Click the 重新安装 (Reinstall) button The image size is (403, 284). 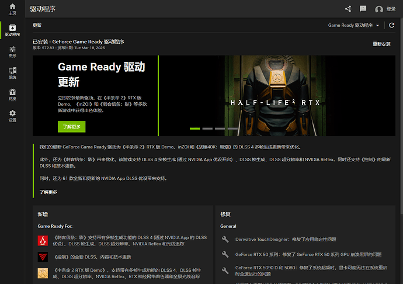[x=381, y=44]
